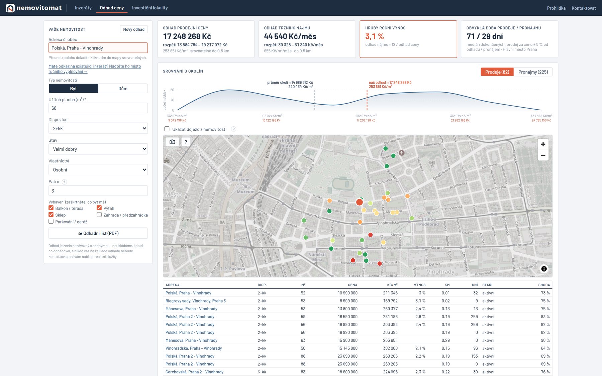Click the Užitná plocha input field

pos(98,108)
